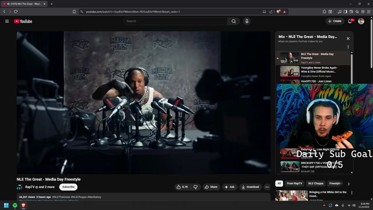The height and width of the screenshot is (210, 373).
Task: Play YoungBoy Wine & Dine playlist item
Action: click(313, 71)
